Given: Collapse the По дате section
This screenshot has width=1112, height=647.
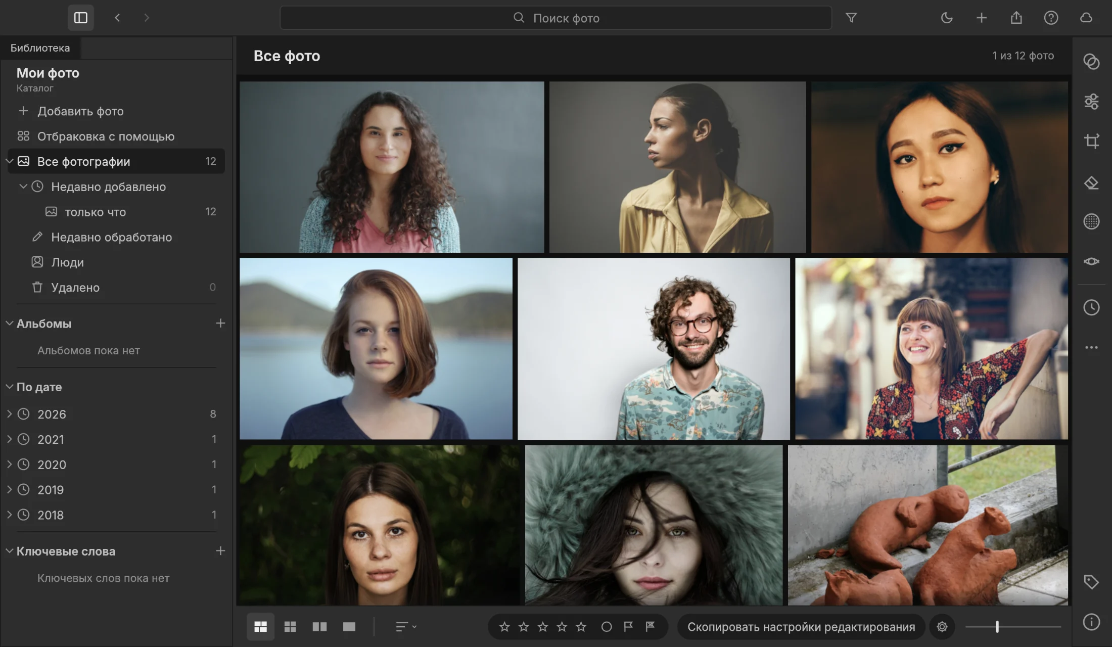Looking at the screenshot, I should 9,387.
